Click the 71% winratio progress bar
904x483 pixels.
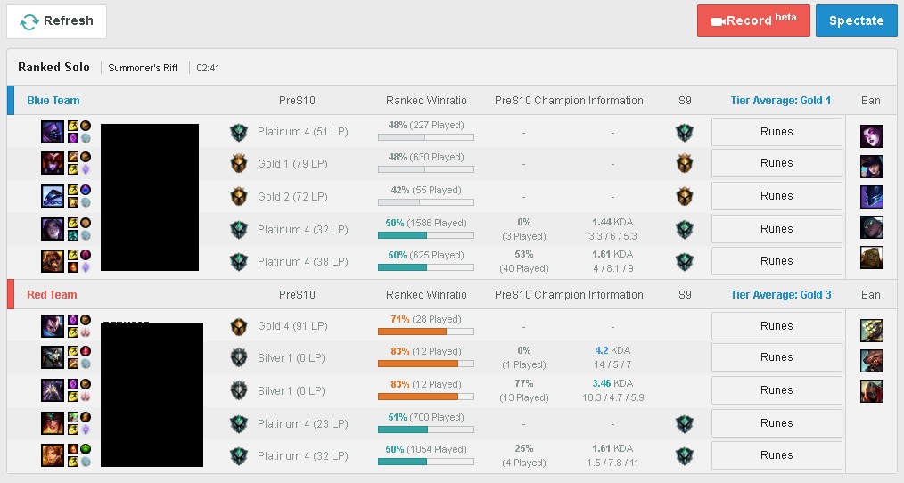426,332
